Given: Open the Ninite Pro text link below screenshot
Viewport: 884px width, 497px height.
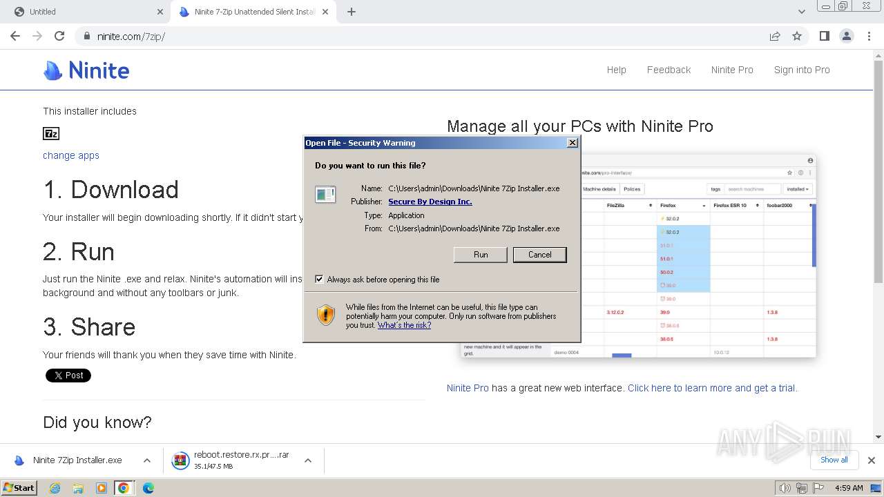Looking at the screenshot, I should point(468,388).
